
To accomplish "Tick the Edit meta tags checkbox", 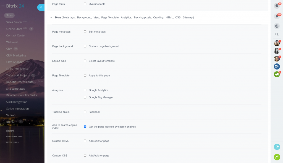I will [85, 32].
